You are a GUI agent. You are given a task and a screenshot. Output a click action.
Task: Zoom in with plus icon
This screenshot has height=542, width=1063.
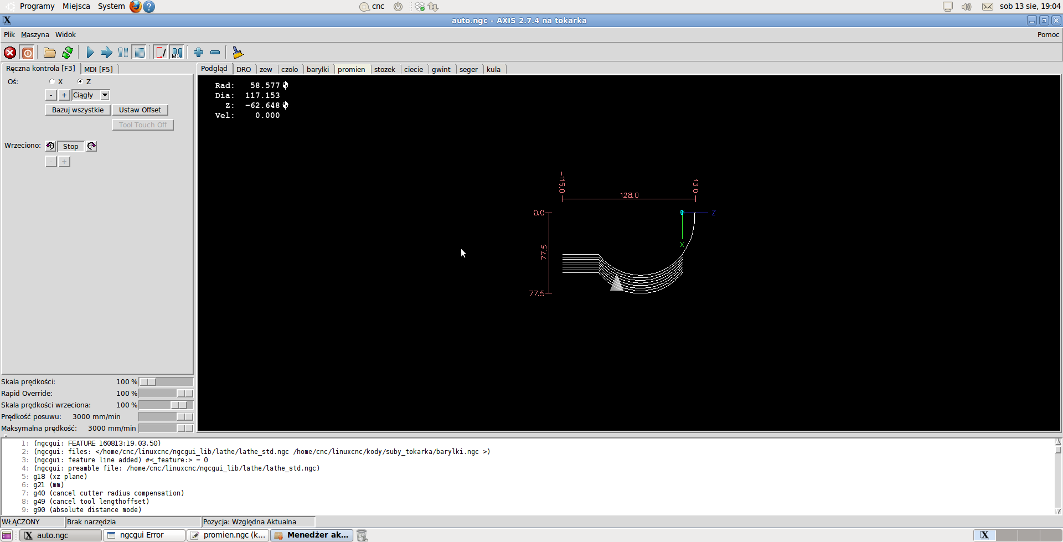[x=199, y=53]
